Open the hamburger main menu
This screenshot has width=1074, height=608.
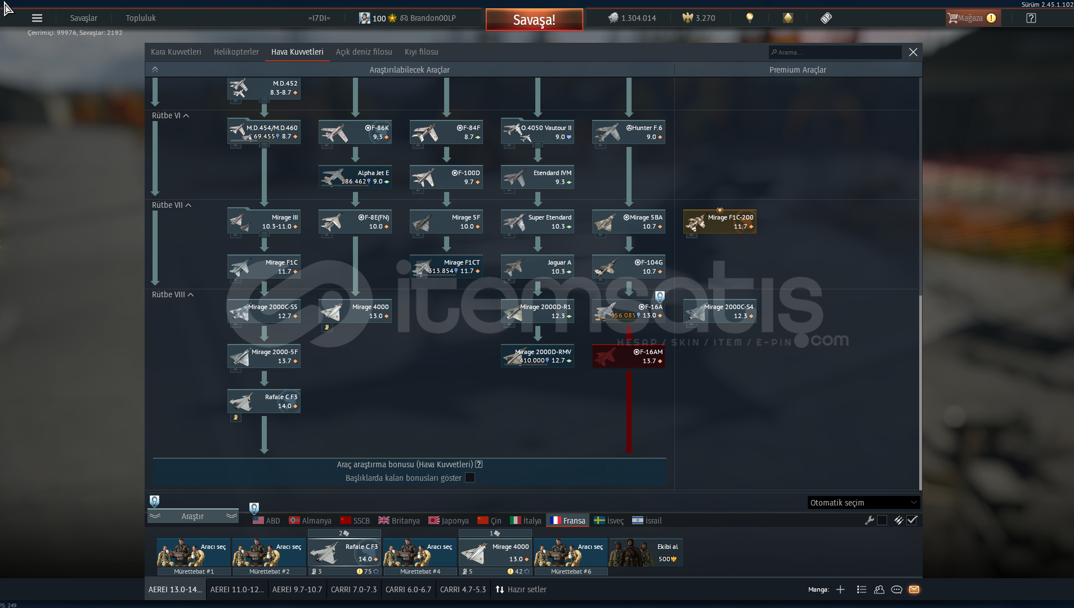(37, 18)
